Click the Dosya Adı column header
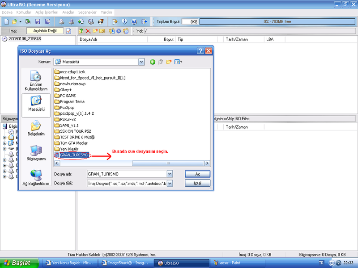 tap(113, 39)
